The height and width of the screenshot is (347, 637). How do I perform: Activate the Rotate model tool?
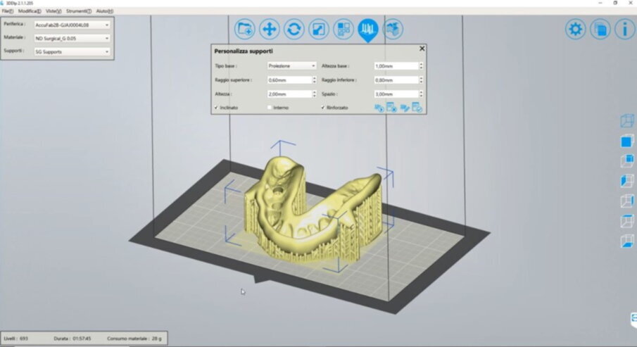click(x=294, y=29)
